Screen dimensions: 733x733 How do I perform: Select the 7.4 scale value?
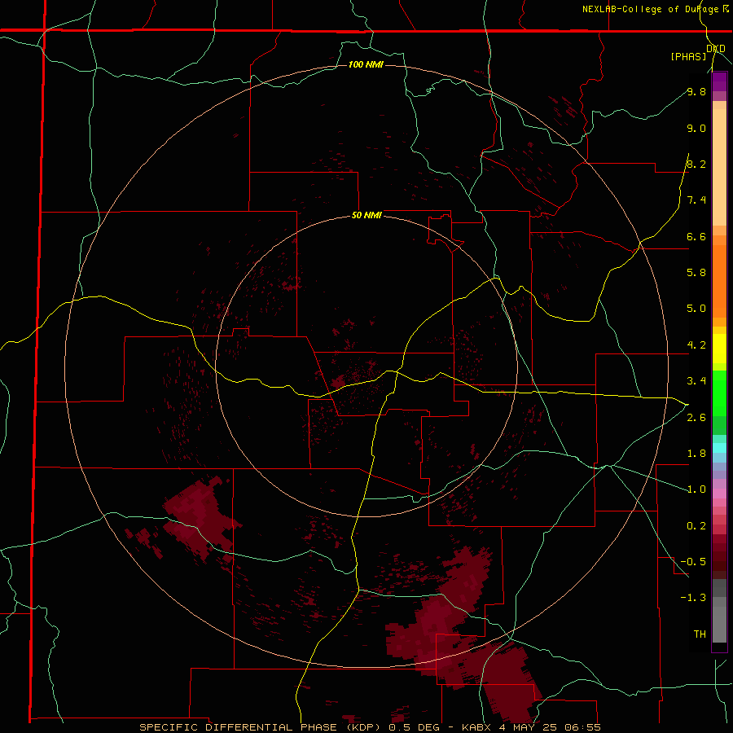(696, 200)
